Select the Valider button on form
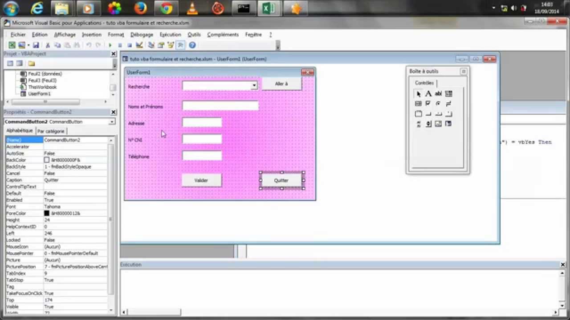The image size is (570, 320). click(x=201, y=180)
